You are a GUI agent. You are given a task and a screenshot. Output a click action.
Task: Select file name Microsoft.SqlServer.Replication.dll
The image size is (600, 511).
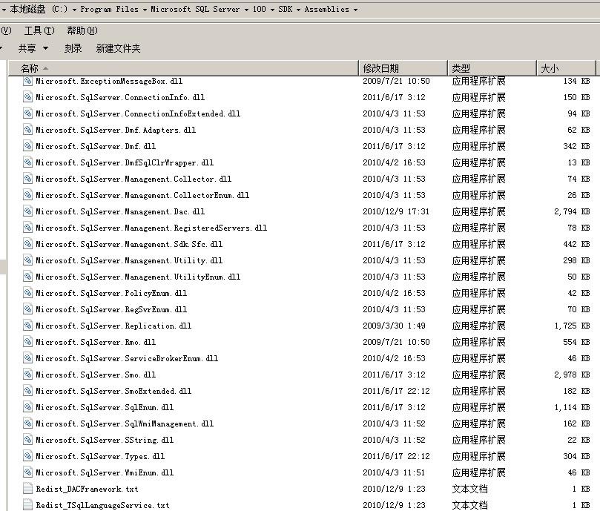[113, 326]
